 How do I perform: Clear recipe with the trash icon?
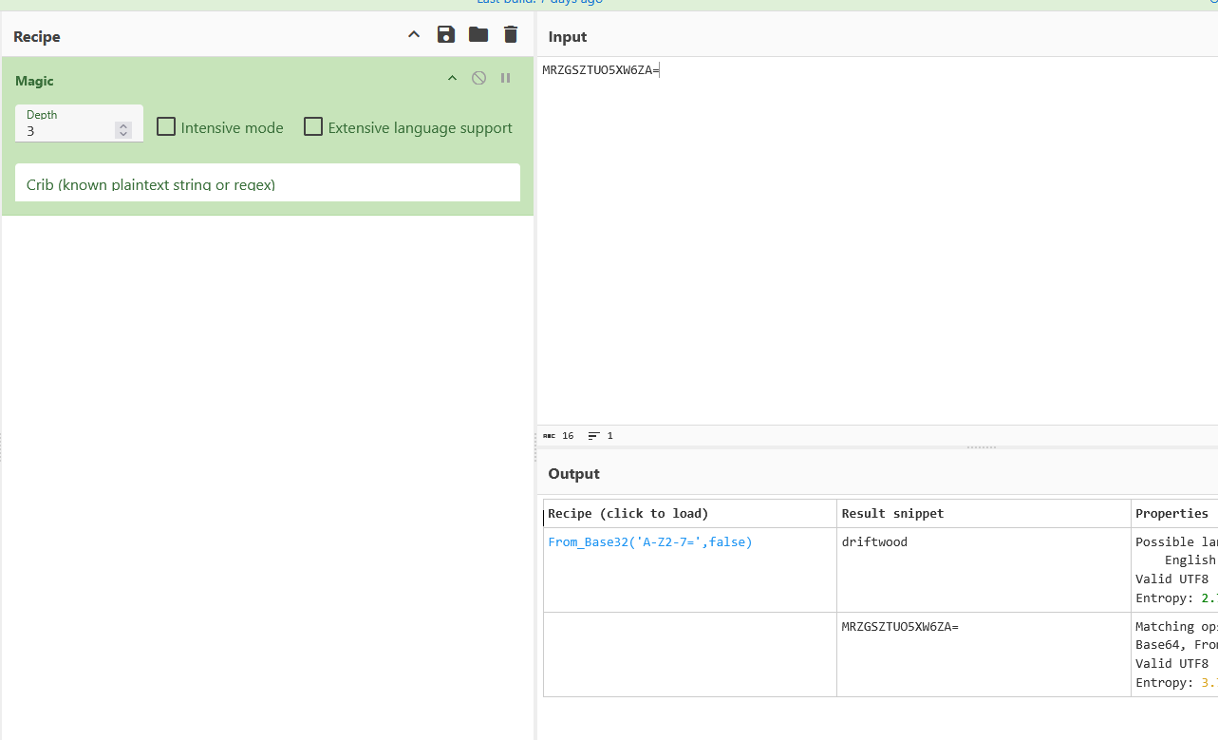click(511, 35)
